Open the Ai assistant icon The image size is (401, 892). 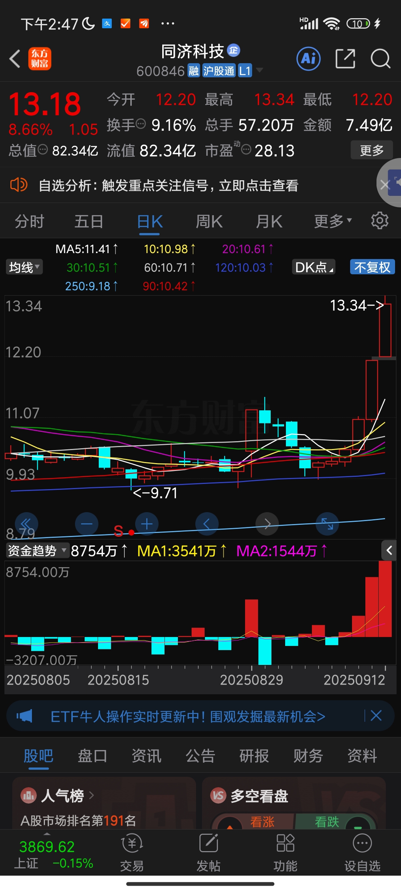click(x=309, y=59)
